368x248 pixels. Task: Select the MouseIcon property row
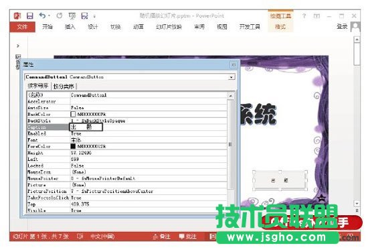[x=127, y=172]
